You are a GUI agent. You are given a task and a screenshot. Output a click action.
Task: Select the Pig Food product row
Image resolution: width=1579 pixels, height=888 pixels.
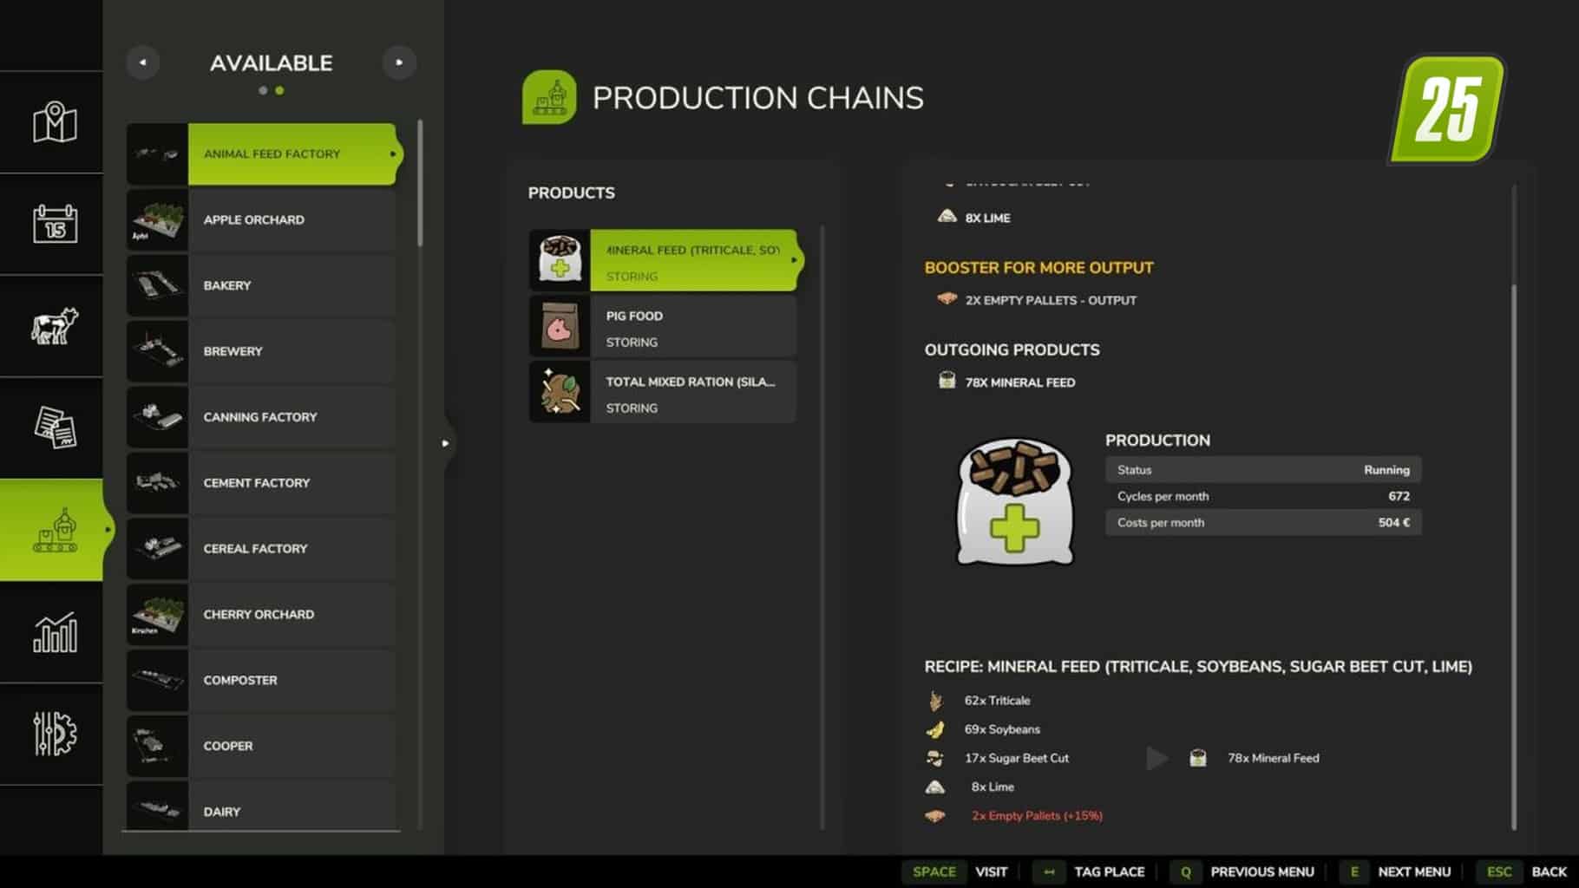coord(663,326)
